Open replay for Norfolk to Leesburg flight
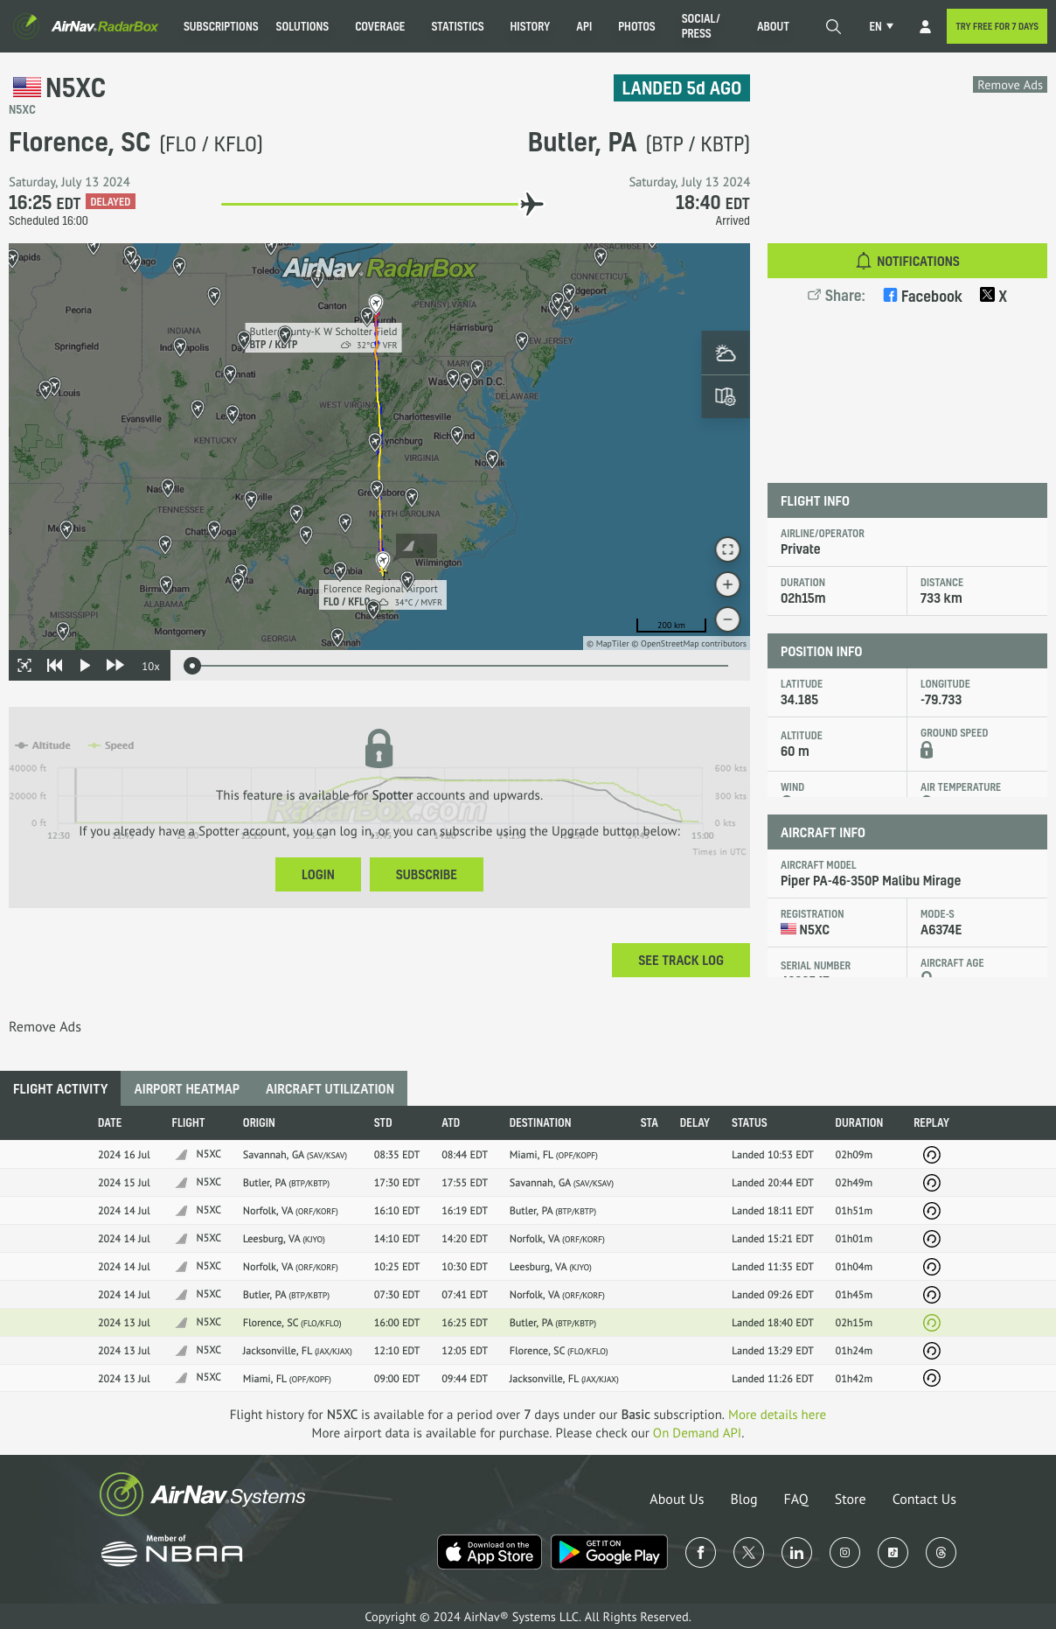The width and height of the screenshot is (1056, 1629). point(932,1267)
